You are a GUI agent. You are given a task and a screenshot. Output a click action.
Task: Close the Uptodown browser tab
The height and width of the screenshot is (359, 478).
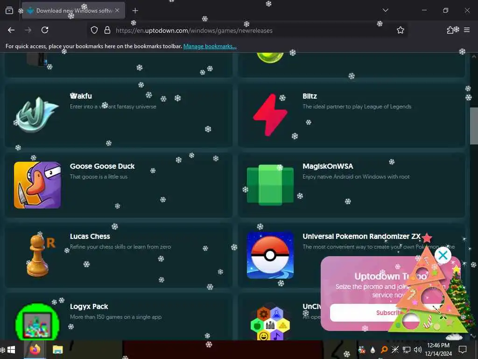click(117, 10)
